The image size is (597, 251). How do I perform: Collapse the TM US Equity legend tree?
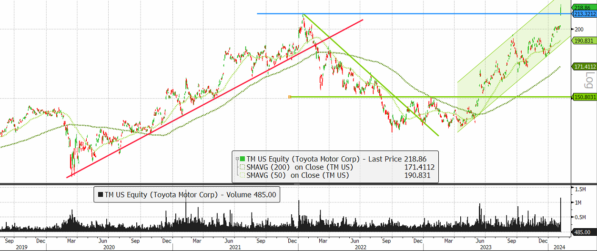point(237,158)
